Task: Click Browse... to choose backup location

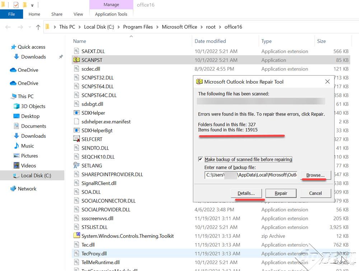Action: pyautogui.click(x=315, y=175)
